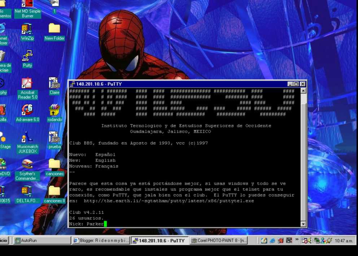Select the New Folder desktop icon
358x256 pixels.
tap(54, 32)
